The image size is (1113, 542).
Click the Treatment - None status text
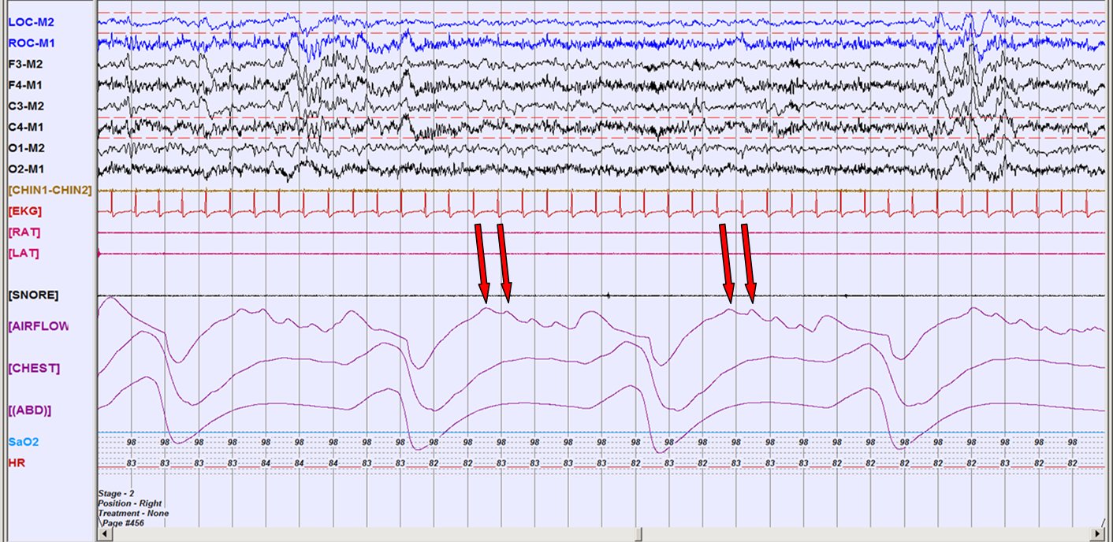[133, 513]
